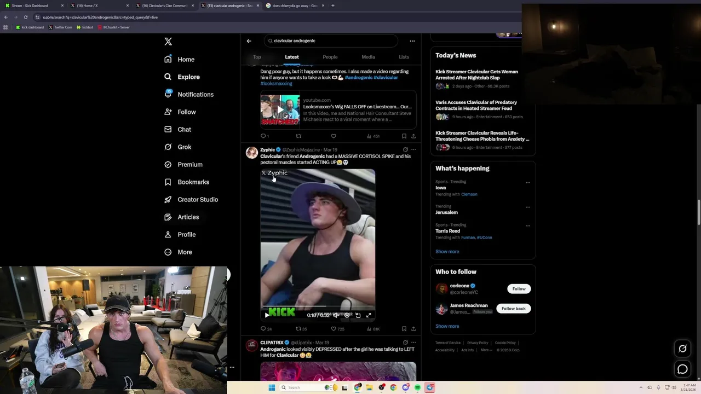Screen dimensions: 701x394
Task: Open the Follow sidebar item
Action: (x=180, y=112)
